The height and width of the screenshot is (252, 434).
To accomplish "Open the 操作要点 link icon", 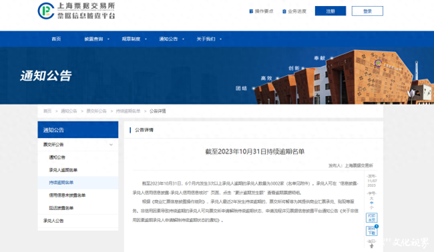I will point(251,11).
